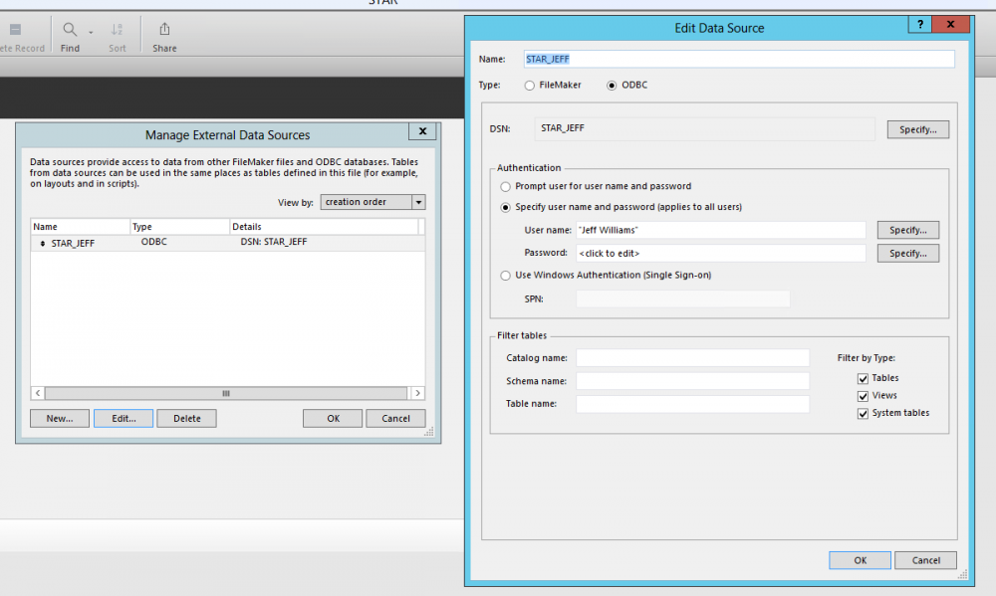996x596 pixels.
Task: Close the Manage External Data Sources dialog
Action: pyautogui.click(x=422, y=131)
